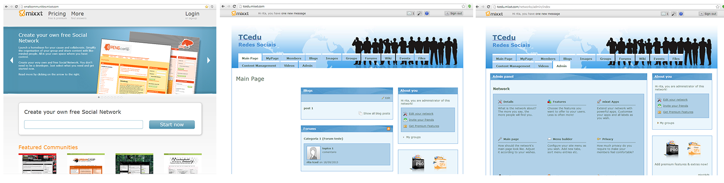Open the Pricing menu on mixxt homepage
The image size is (724, 183).
pyautogui.click(x=57, y=14)
